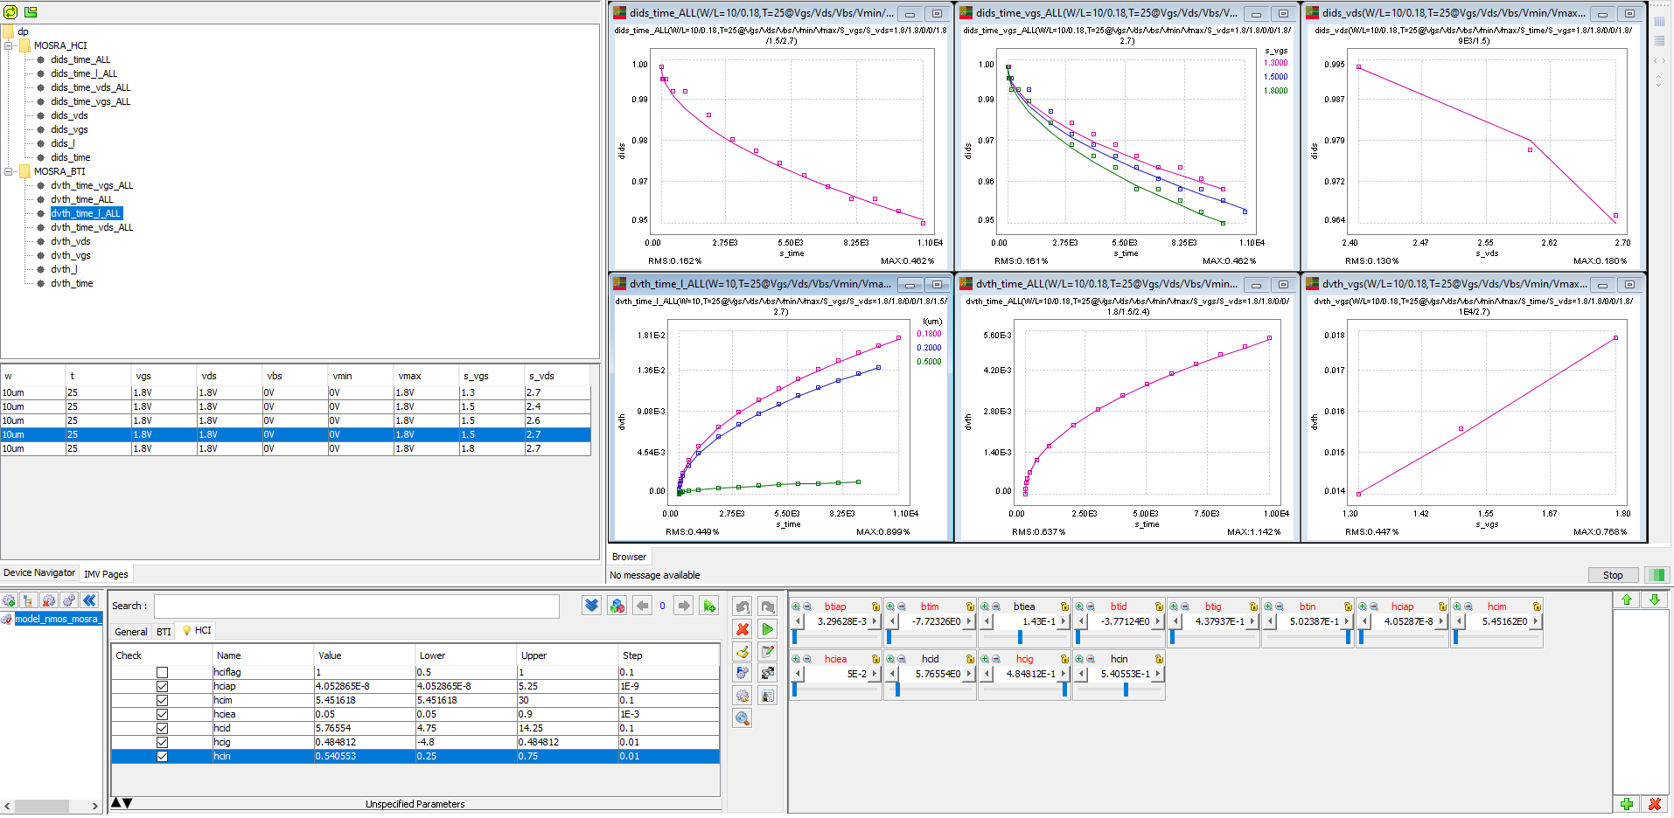Collapse the MOSRA_BTI tree node
The width and height of the screenshot is (1674, 818).
pyautogui.click(x=7, y=171)
